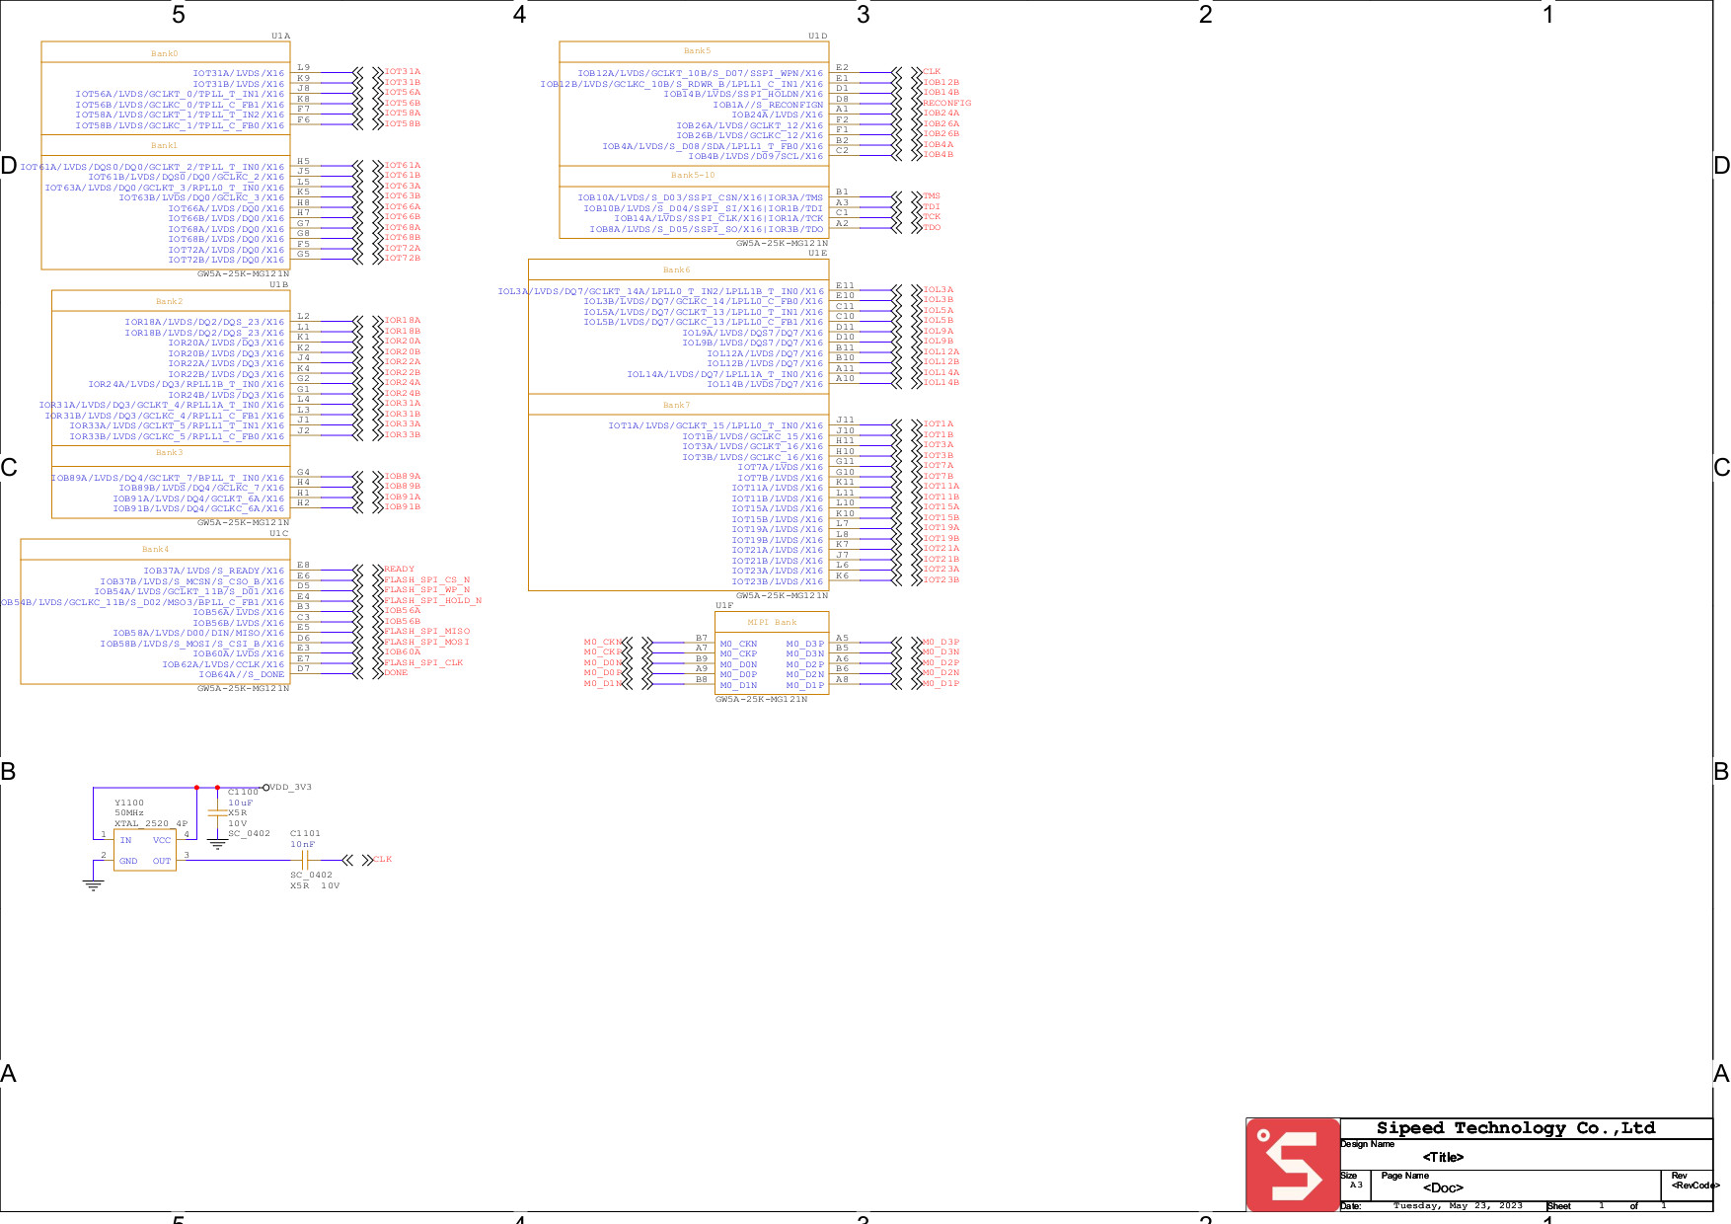Image resolution: width=1731 pixels, height=1224 pixels.
Task: Click the <Doc> page name field
Action: click(1442, 1187)
